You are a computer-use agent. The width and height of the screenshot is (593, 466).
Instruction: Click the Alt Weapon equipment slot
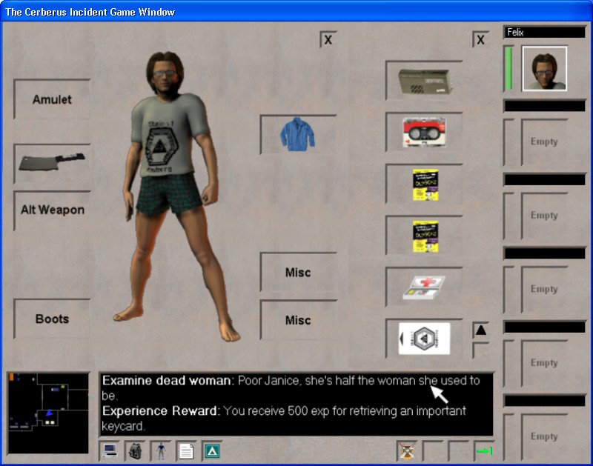click(52, 210)
